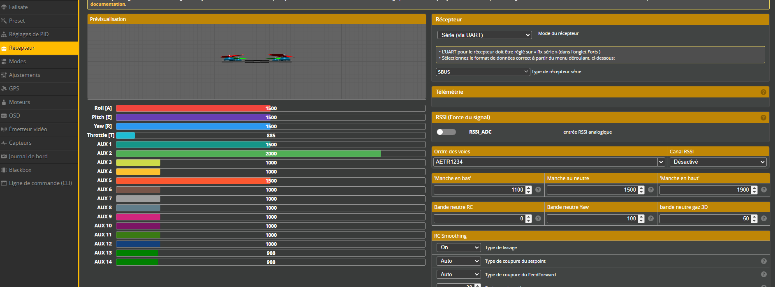Open the Modes tab in sidebar

coord(17,61)
